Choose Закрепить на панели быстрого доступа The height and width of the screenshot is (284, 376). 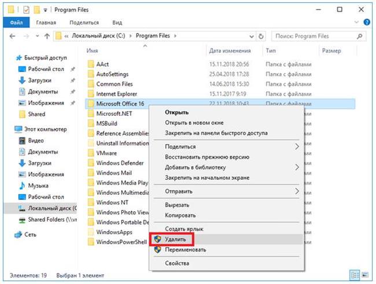(x=227, y=133)
